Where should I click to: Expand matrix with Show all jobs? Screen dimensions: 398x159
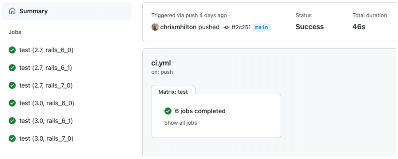(x=180, y=123)
